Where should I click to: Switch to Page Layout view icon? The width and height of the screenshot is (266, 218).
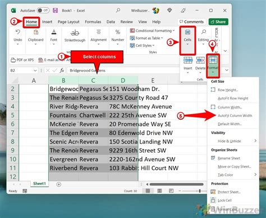tap(159, 191)
